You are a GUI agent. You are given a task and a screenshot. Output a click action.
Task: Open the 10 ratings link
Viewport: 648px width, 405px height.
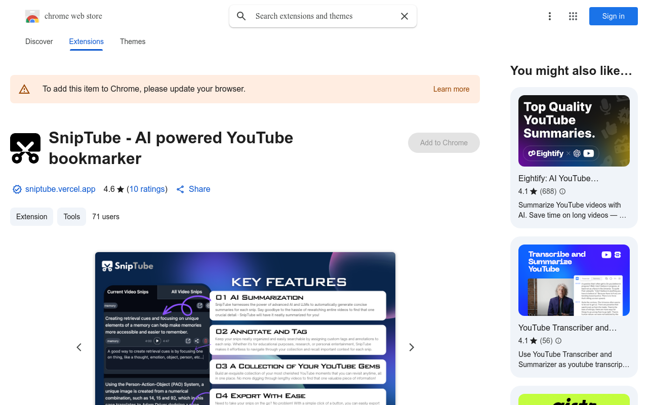147,189
